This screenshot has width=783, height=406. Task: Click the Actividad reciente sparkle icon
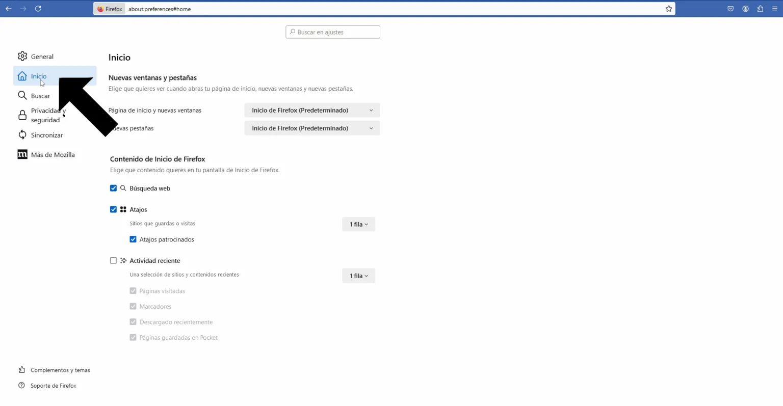click(123, 260)
